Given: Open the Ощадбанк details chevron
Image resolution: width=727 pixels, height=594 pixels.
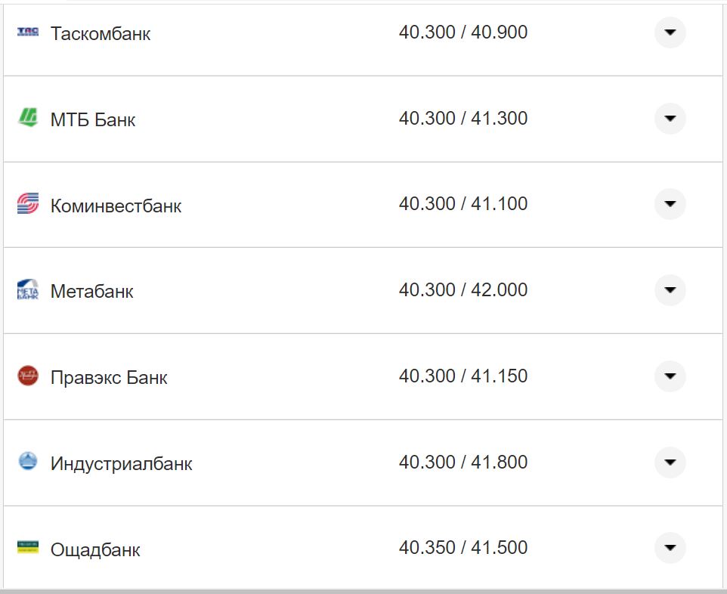Looking at the screenshot, I should (670, 548).
